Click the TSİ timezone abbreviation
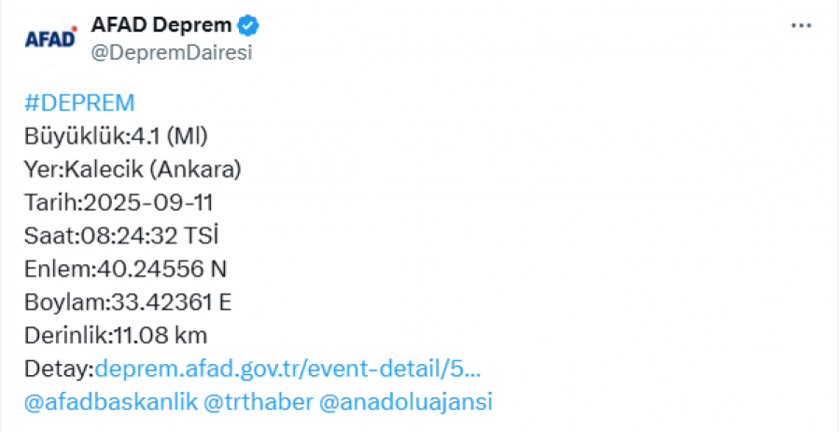Viewport: 840px width, 432px height. (201, 235)
